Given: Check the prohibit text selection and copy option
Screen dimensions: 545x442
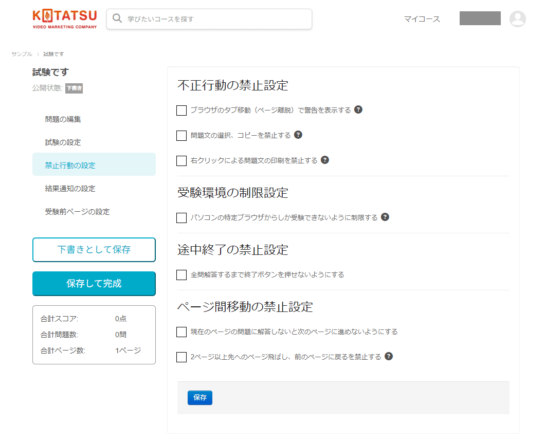Looking at the screenshot, I should point(181,135).
